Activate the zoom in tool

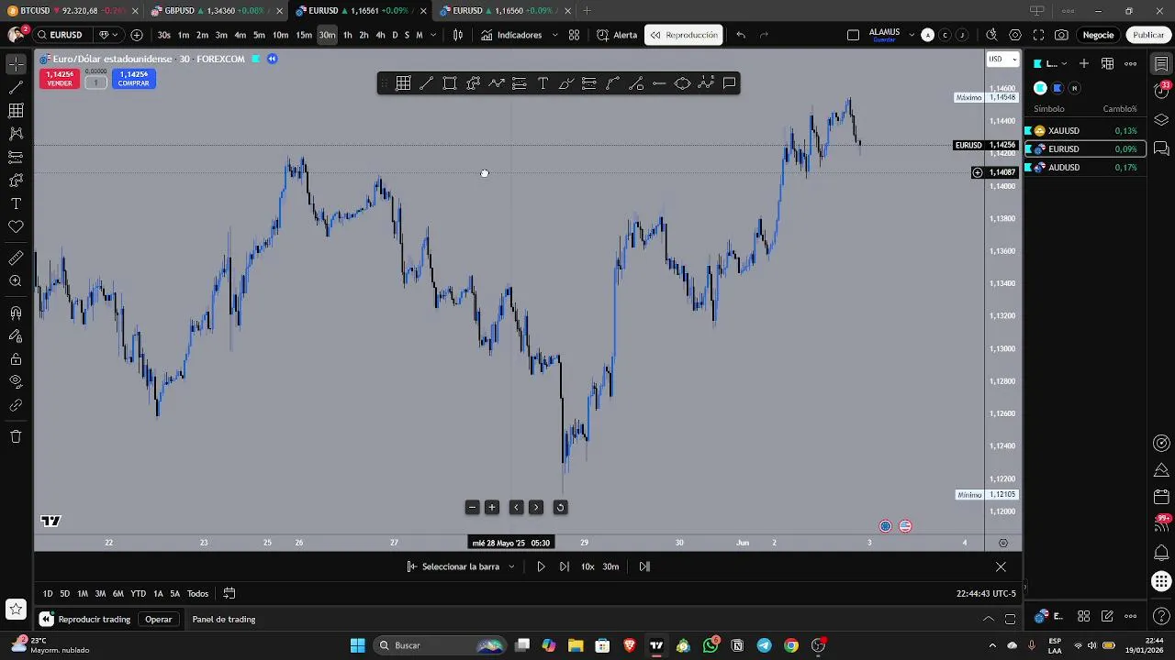tap(16, 281)
